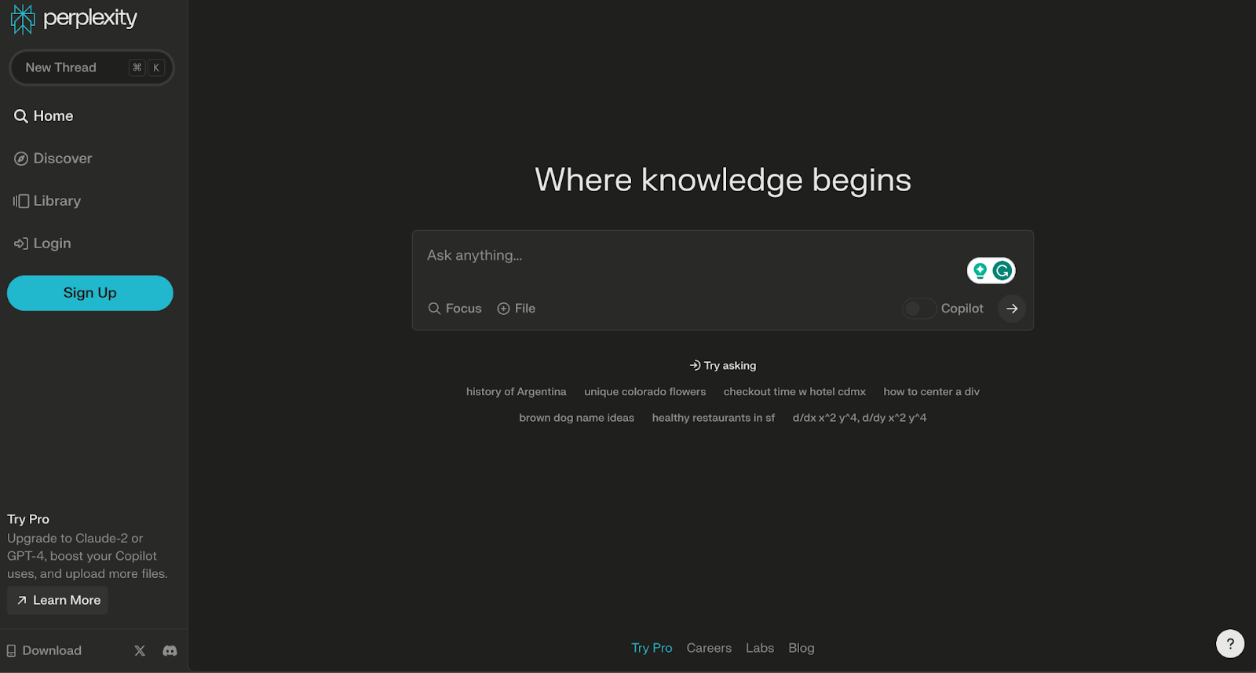Toggle the Copilot switch on

(x=918, y=309)
